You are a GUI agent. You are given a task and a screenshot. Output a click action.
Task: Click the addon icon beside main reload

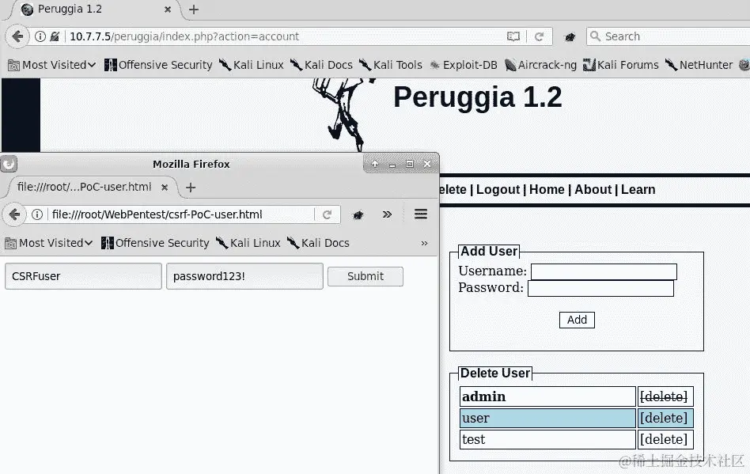click(570, 37)
